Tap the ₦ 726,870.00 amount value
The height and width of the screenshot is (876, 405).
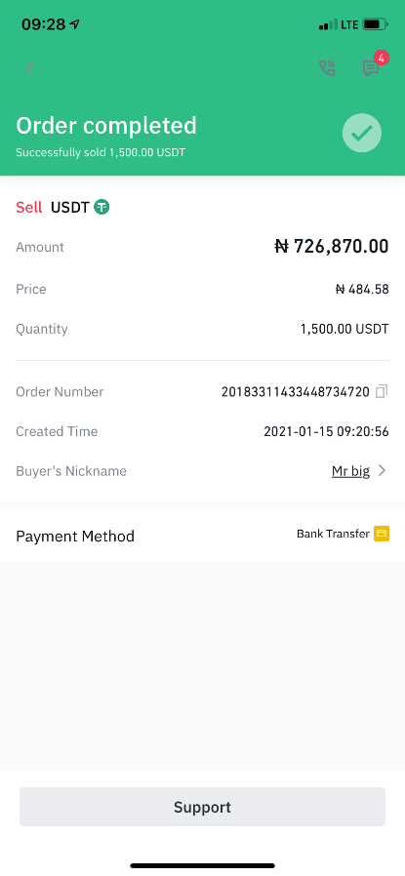pos(332,246)
